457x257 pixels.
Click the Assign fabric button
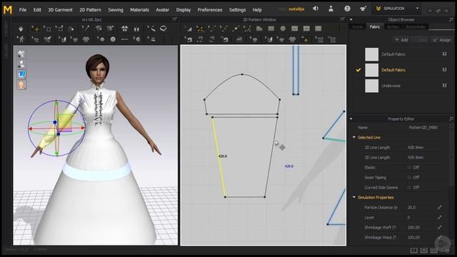point(442,40)
